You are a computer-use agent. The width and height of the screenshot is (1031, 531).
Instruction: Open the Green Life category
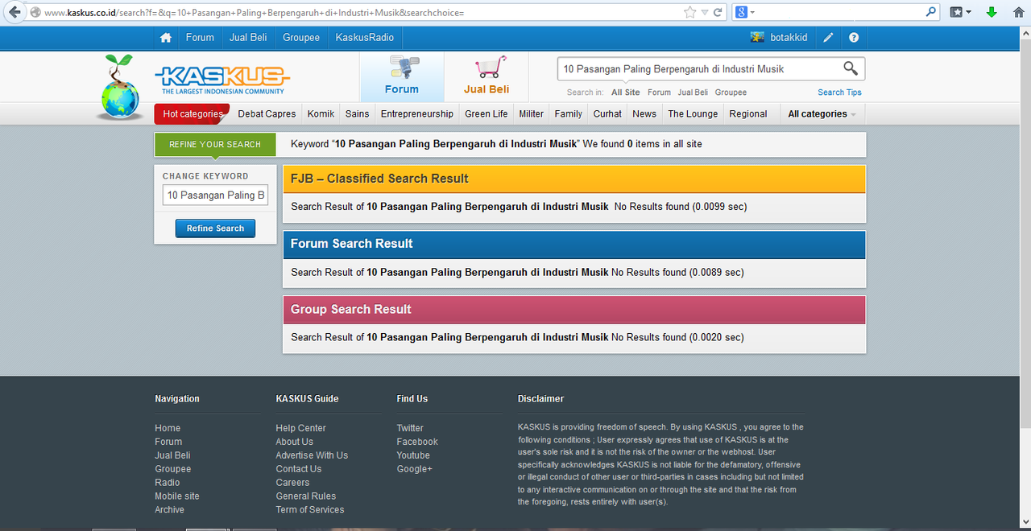(487, 114)
